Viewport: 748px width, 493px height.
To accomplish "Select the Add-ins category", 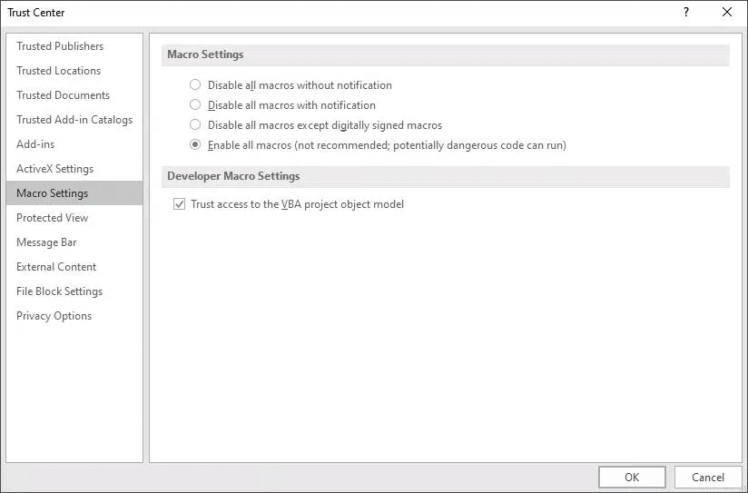I will coord(35,144).
